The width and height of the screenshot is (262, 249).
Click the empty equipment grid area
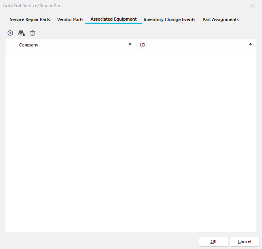[131, 139]
